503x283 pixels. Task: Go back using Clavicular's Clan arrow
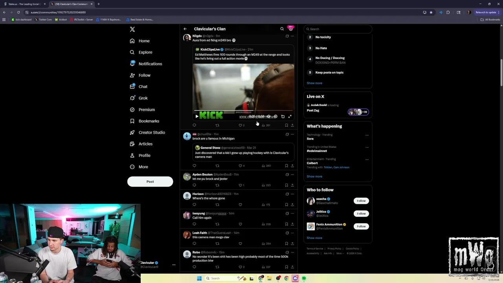[185, 29]
